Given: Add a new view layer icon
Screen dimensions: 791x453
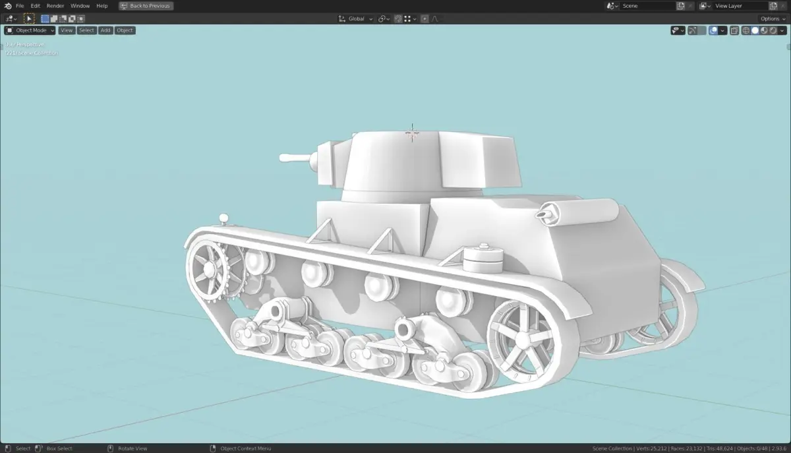Looking at the screenshot, I should click(x=773, y=6).
